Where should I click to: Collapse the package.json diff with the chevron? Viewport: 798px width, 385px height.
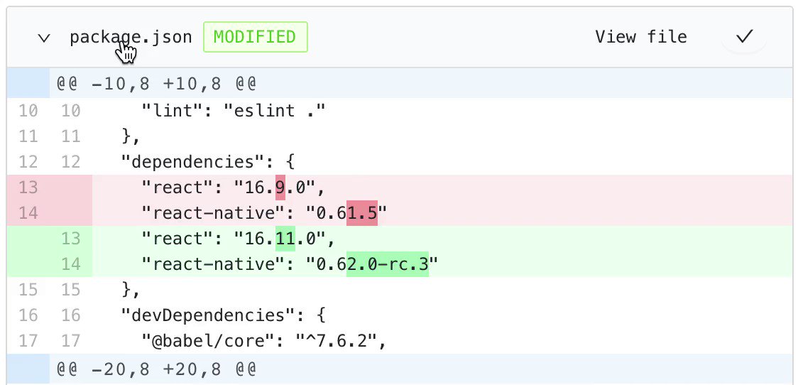(x=44, y=38)
